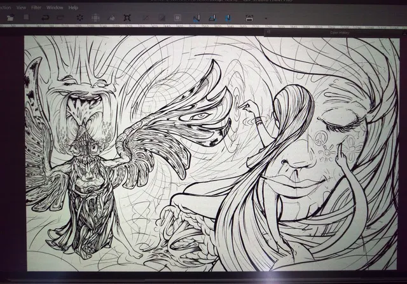
Task: Click the Color History panel title
Action: [x=340, y=32]
